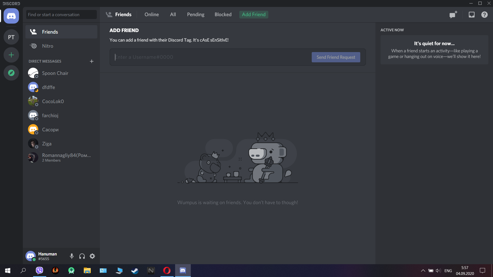This screenshot has width=493, height=277.
Task: Switch to the All tab
Action: click(x=173, y=15)
